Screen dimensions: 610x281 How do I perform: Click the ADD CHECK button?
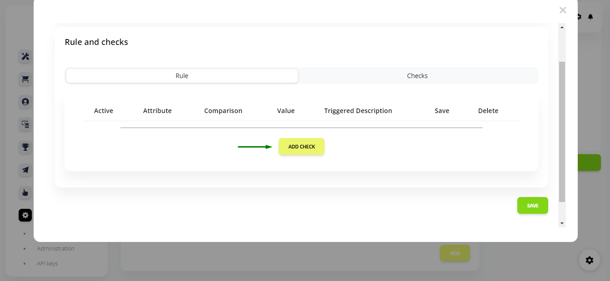pyautogui.click(x=301, y=147)
